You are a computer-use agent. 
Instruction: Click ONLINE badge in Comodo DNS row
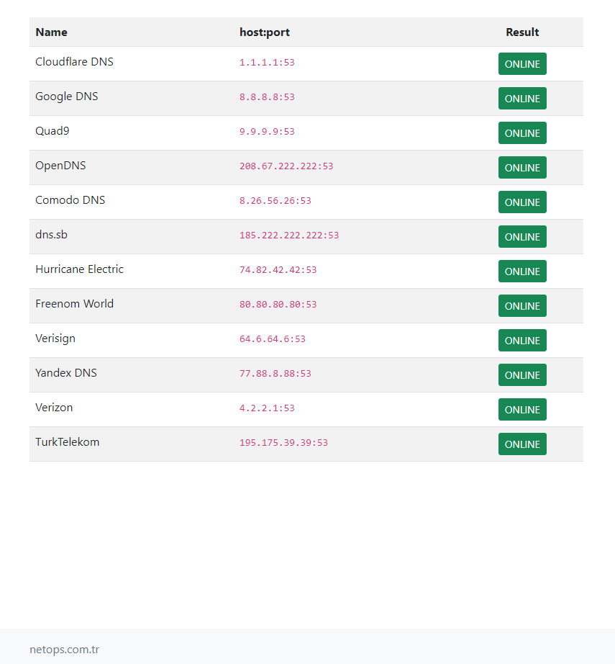click(522, 202)
